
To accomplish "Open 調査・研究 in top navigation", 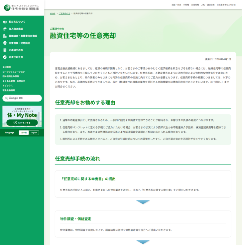I will pos(177,5).
